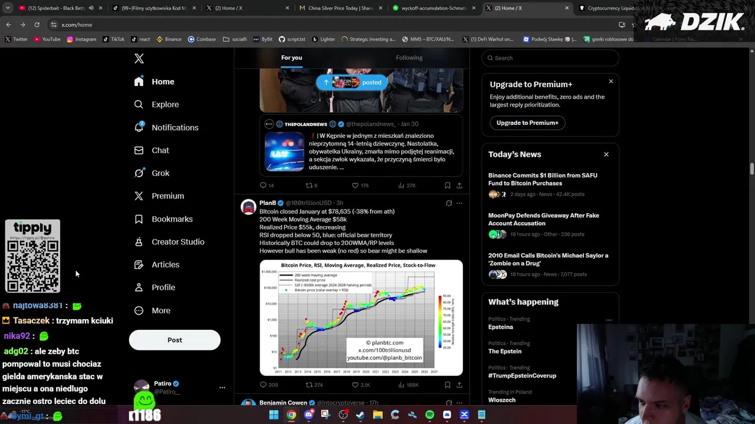Ask Grok about PlanB's post
Screen dimensions: 755x424
click(x=449, y=203)
